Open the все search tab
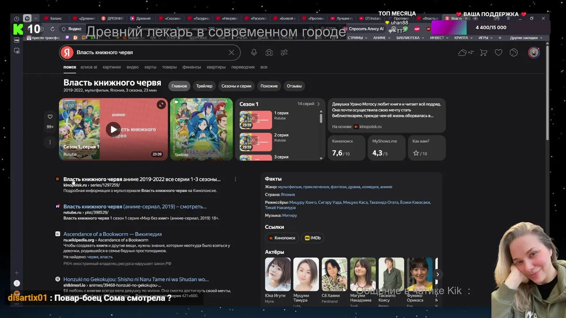This screenshot has width=566, height=318. (264, 67)
